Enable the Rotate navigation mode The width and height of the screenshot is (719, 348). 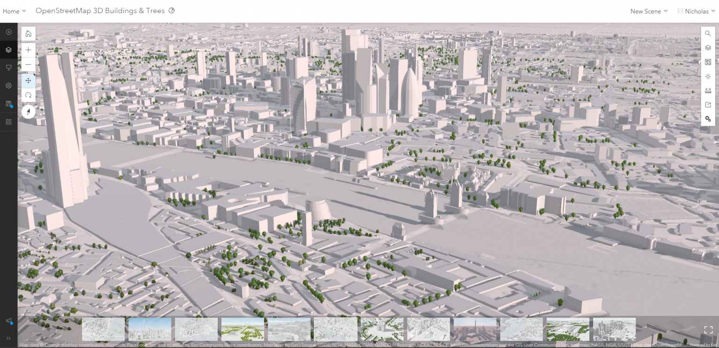tap(29, 95)
